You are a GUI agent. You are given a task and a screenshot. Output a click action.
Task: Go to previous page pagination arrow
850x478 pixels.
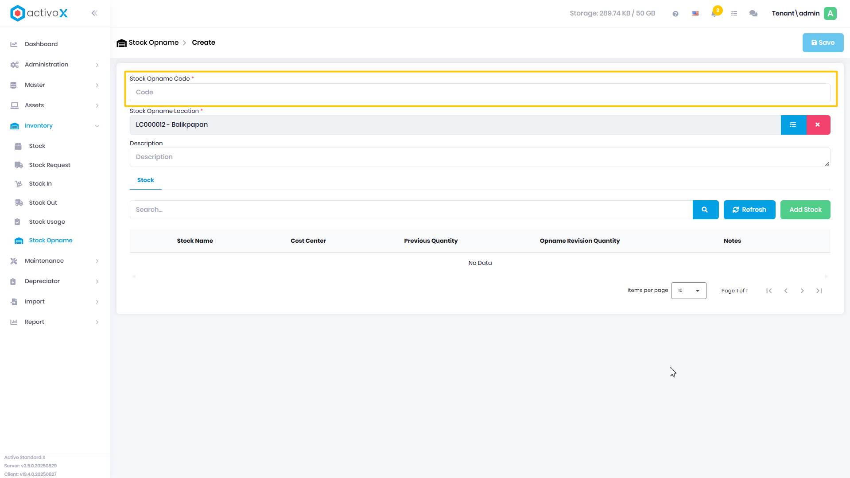coord(786,291)
